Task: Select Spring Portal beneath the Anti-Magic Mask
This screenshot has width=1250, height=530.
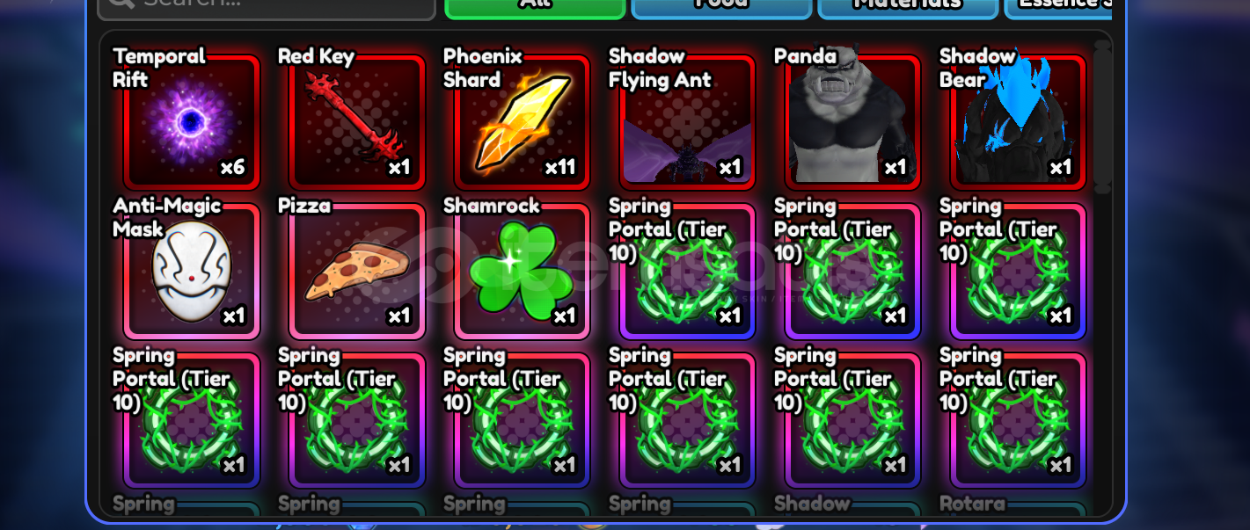Action: point(192,420)
